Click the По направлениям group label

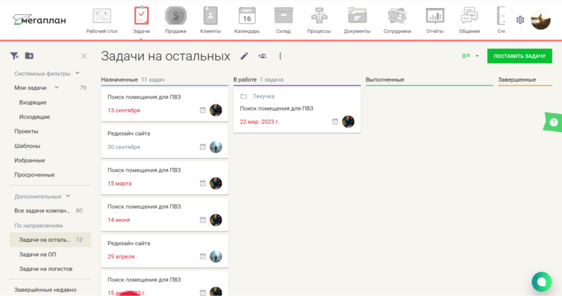tap(38, 225)
